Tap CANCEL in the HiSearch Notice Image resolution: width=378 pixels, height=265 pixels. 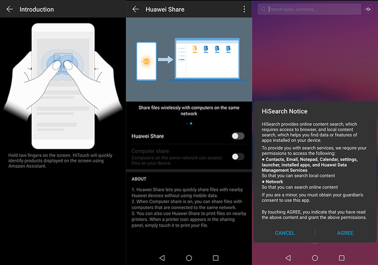click(285, 233)
